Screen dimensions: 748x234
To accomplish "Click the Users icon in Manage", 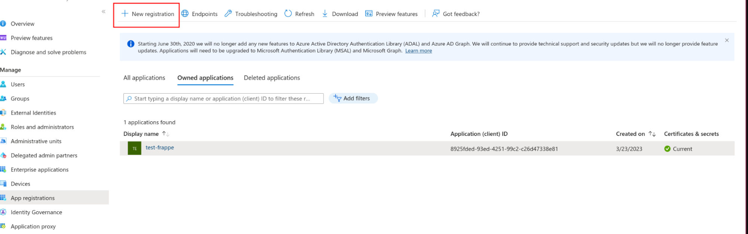I will pyautogui.click(x=3, y=84).
